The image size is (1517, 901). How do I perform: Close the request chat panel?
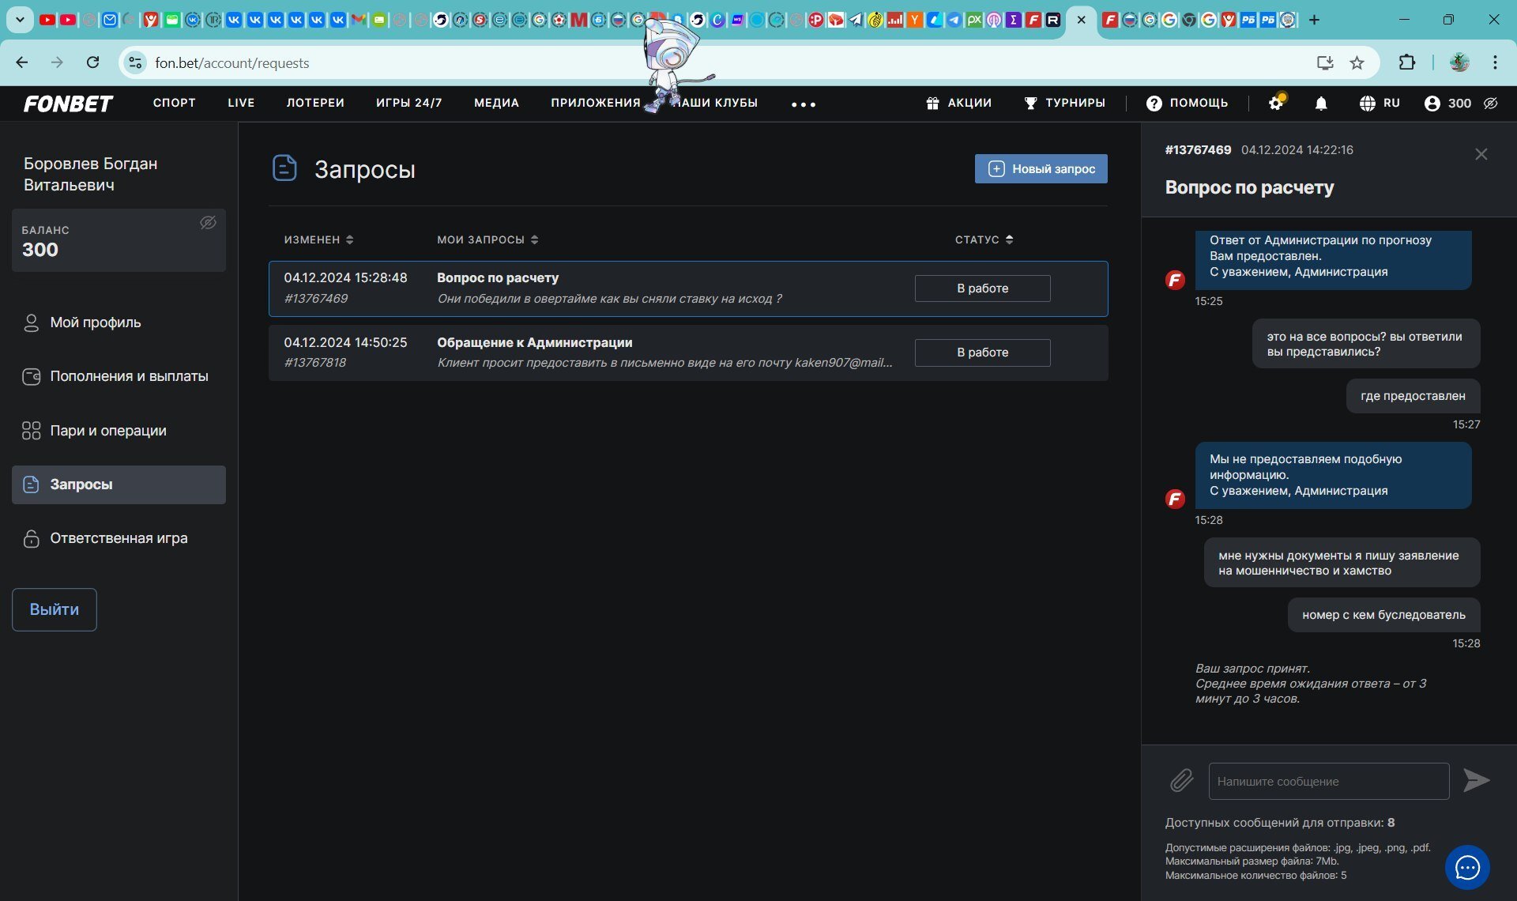(x=1481, y=155)
